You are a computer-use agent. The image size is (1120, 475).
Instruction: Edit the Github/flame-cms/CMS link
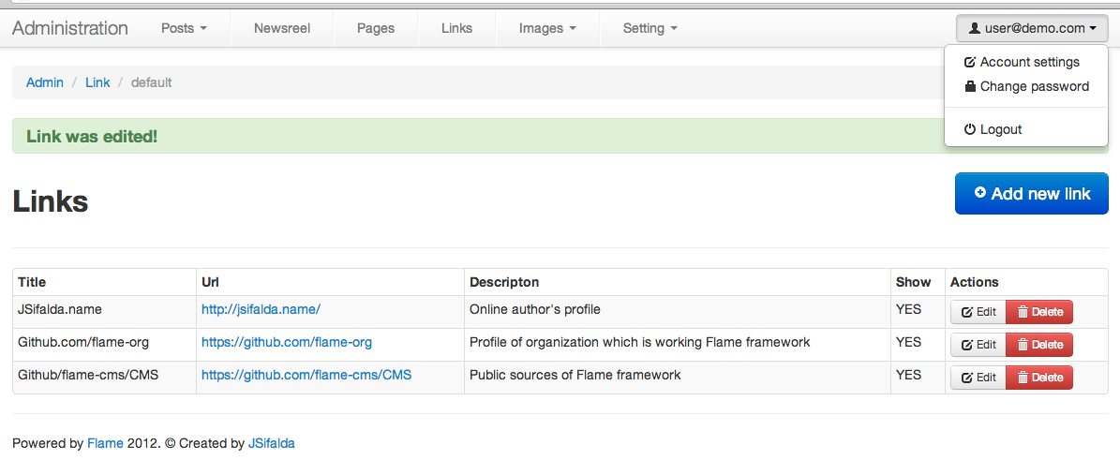(978, 378)
